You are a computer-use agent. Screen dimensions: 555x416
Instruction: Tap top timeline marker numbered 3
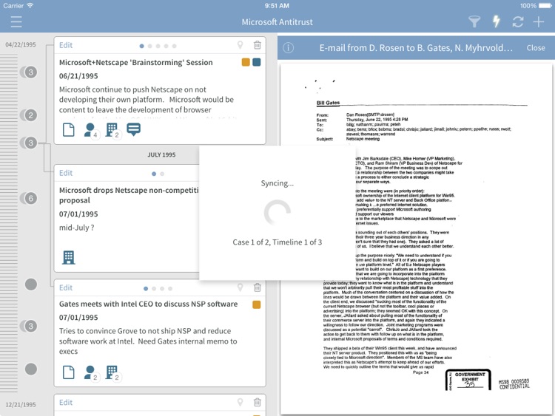[x=30, y=72]
